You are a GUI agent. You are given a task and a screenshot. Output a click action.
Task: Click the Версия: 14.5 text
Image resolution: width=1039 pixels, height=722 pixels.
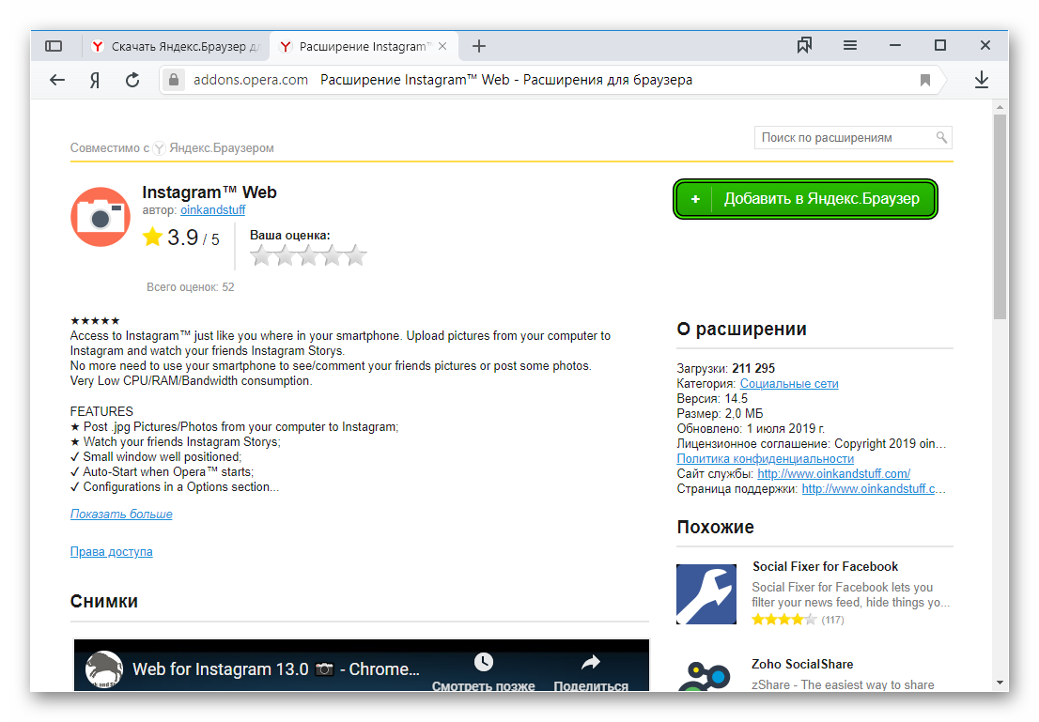click(x=712, y=399)
